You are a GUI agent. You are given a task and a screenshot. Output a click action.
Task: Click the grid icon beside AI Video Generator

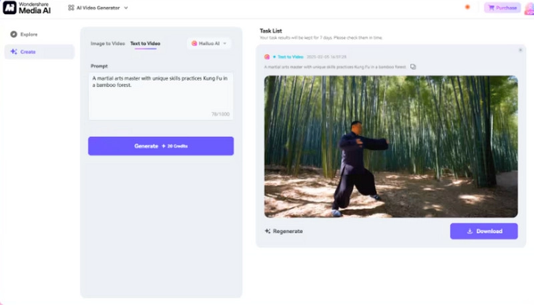[71, 8]
